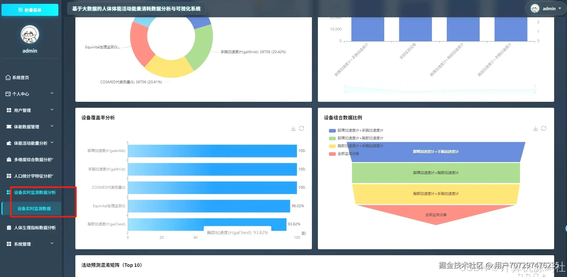This screenshot has width=567, height=277.
Task: Click the red segment of the donut chart
Action: (x=140, y=44)
